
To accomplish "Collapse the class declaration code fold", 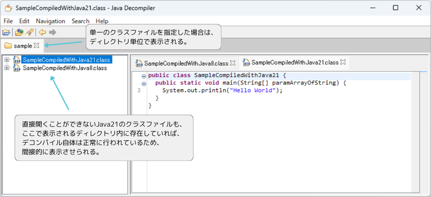I will point(144,76).
